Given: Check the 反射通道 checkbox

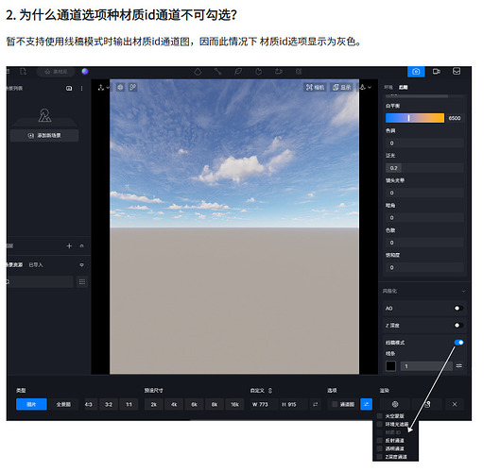Looking at the screenshot, I should pos(379,441).
